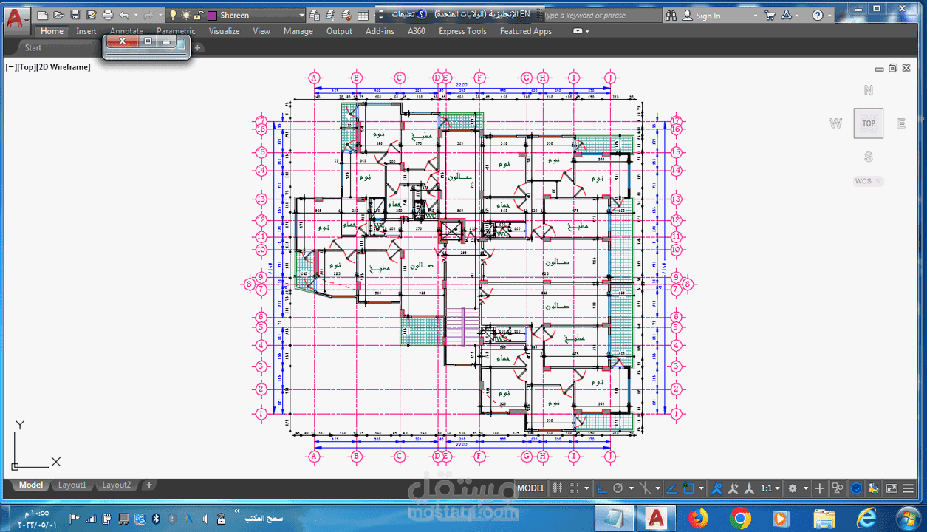Click the Save As icon
This screenshot has height=532, width=927.
91,15
